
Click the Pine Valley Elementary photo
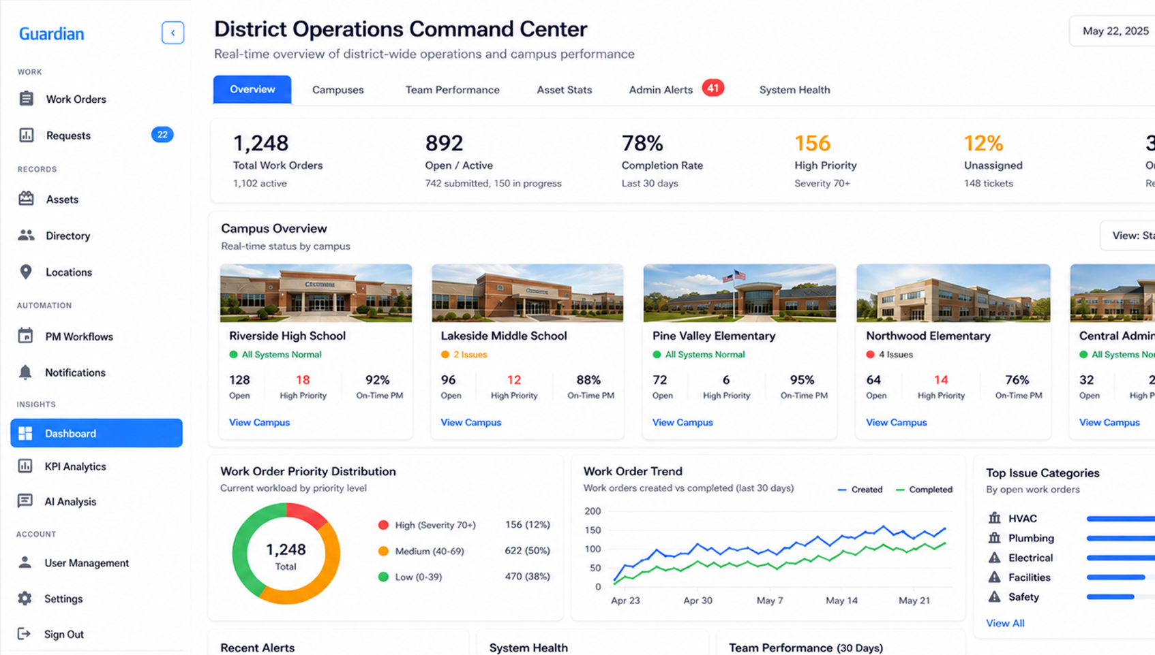[739, 293]
